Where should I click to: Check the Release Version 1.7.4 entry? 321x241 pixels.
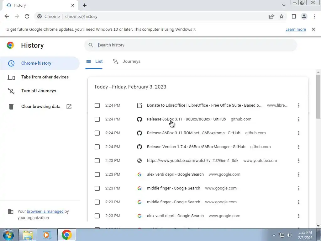pos(97,147)
